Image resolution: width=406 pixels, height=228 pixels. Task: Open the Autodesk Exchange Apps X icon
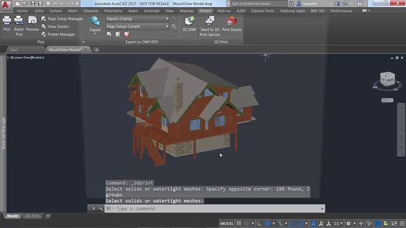(x=337, y=4)
